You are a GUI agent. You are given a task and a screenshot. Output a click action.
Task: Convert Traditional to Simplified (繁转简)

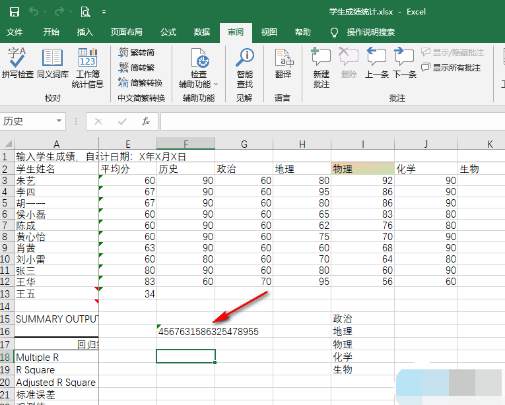137,52
